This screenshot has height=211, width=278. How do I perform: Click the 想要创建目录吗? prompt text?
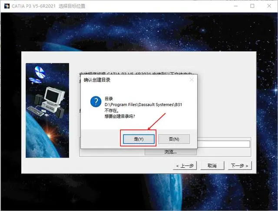tap(120, 116)
